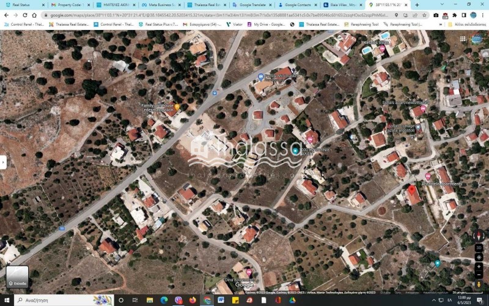The height and width of the screenshot is (306, 489).
Task: Show hidden system tray icons
Action: pyautogui.click(x=433, y=300)
